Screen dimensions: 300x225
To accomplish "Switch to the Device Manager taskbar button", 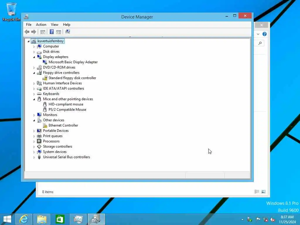I will point(96,219).
